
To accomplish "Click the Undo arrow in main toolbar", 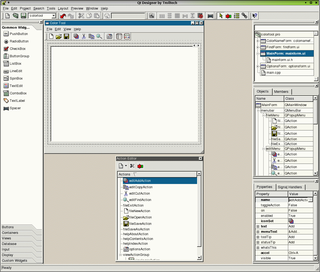I will point(63,16).
